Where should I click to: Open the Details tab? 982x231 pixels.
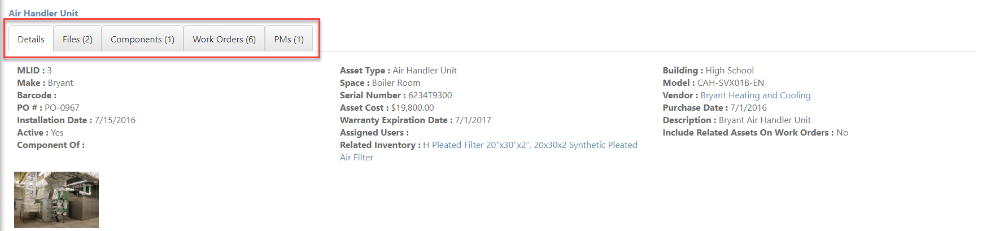[31, 39]
